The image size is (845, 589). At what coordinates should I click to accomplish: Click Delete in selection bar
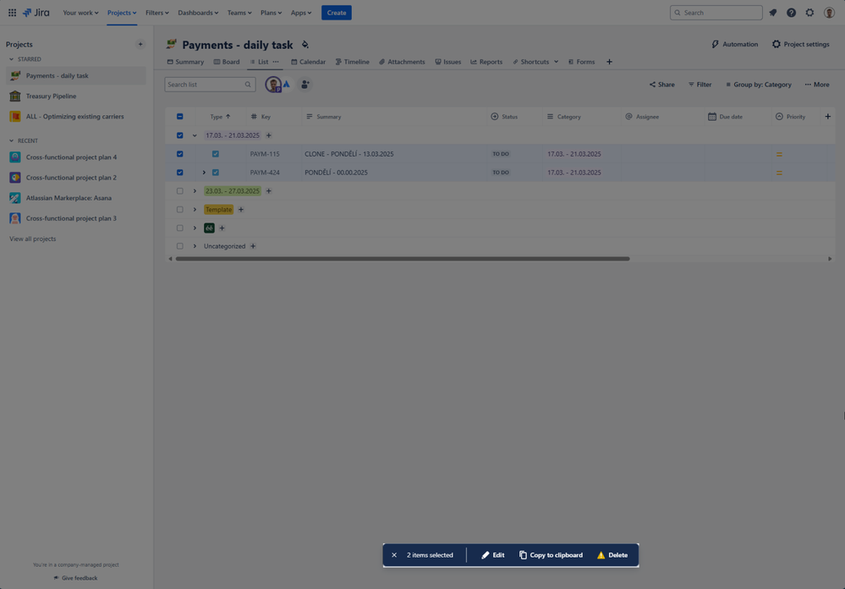click(612, 555)
